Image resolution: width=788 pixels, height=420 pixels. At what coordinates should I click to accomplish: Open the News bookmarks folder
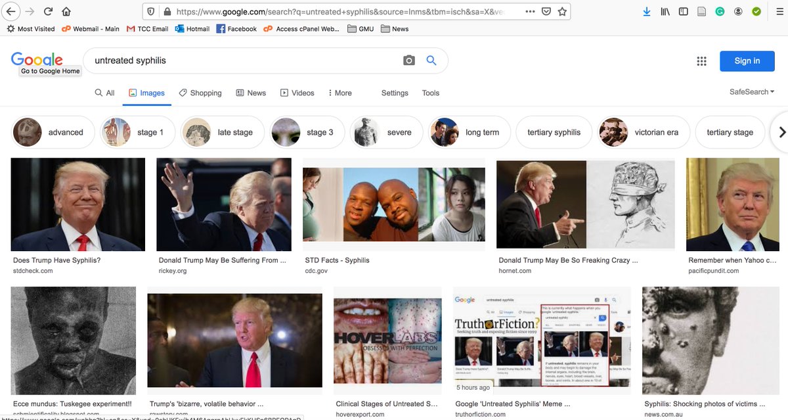[x=395, y=29]
